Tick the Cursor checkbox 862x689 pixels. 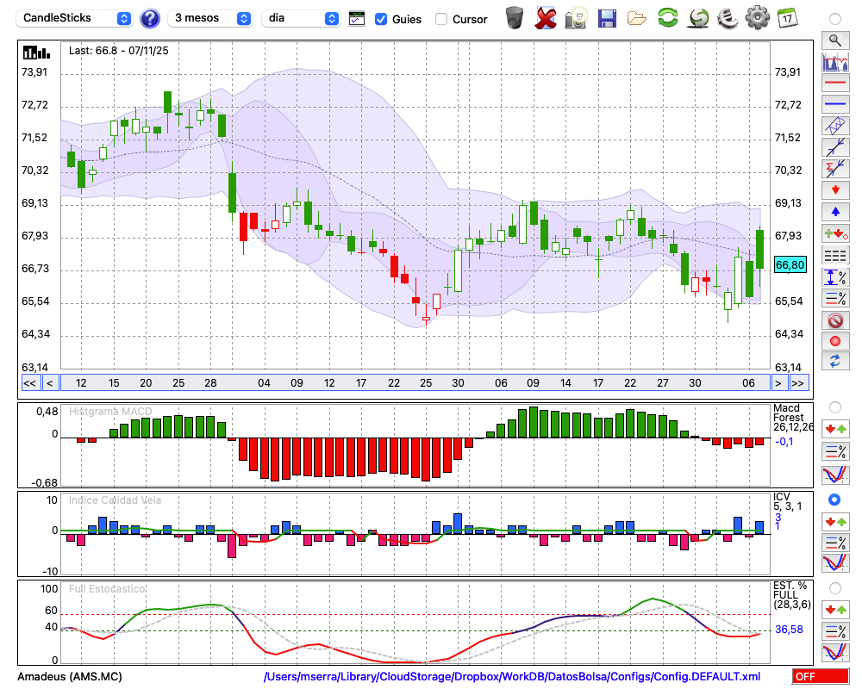click(440, 19)
